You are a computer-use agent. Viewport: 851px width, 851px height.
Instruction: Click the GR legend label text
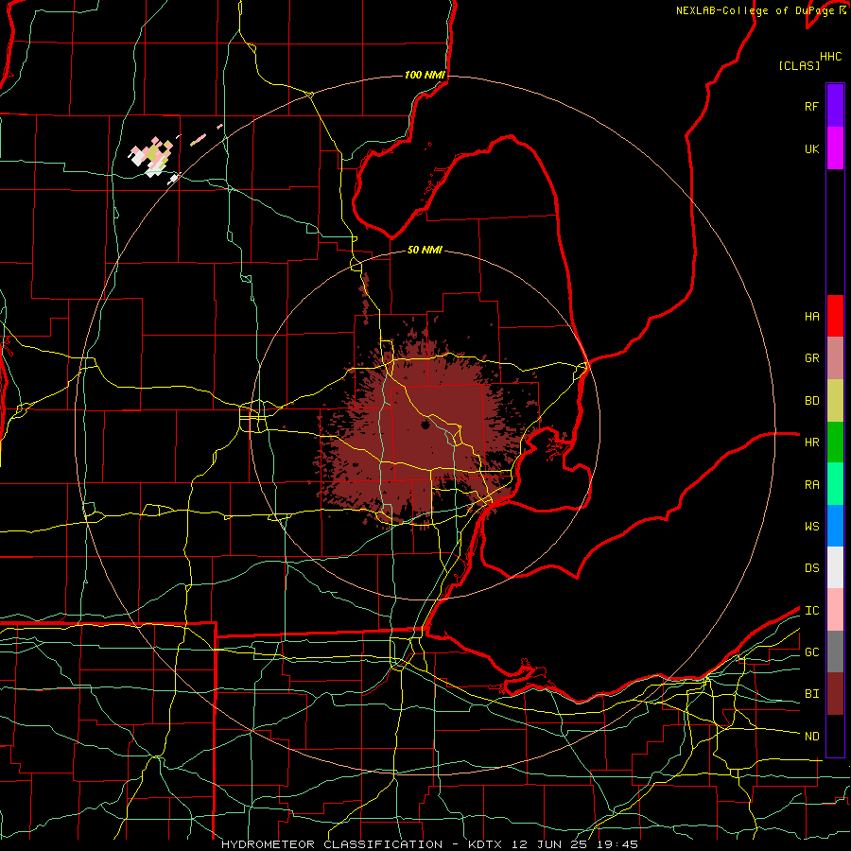[x=811, y=358]
